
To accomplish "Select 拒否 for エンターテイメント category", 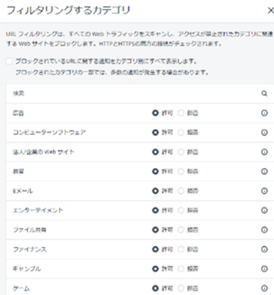I will click(x=181, y=211).
